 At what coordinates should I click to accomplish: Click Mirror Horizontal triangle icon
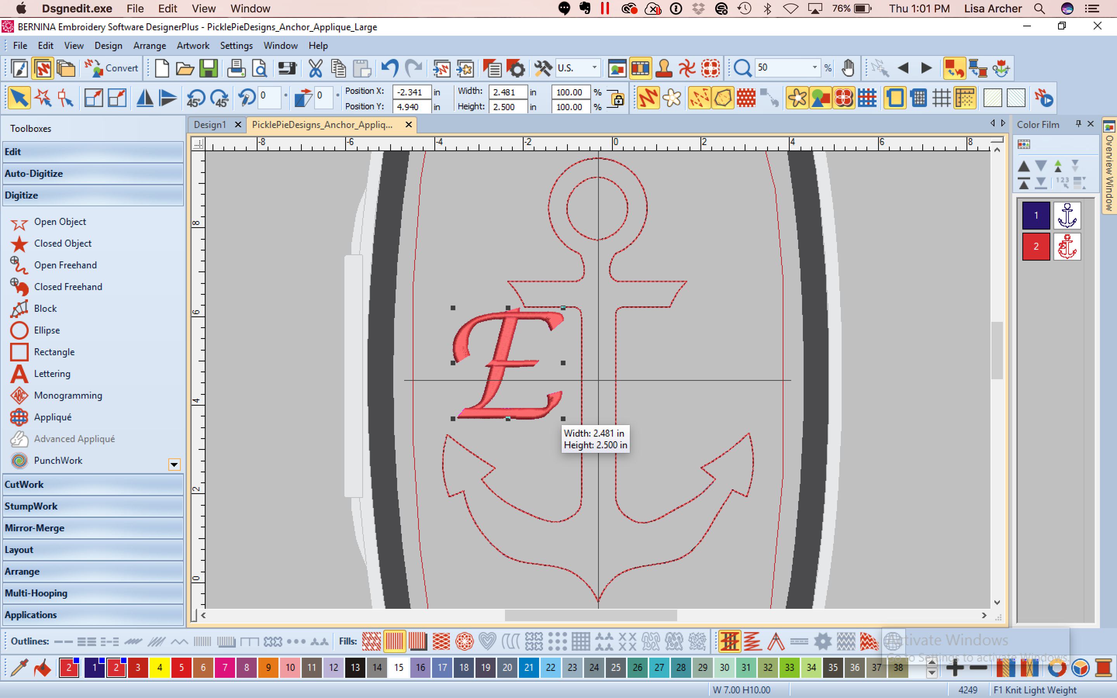pos(144,98)
